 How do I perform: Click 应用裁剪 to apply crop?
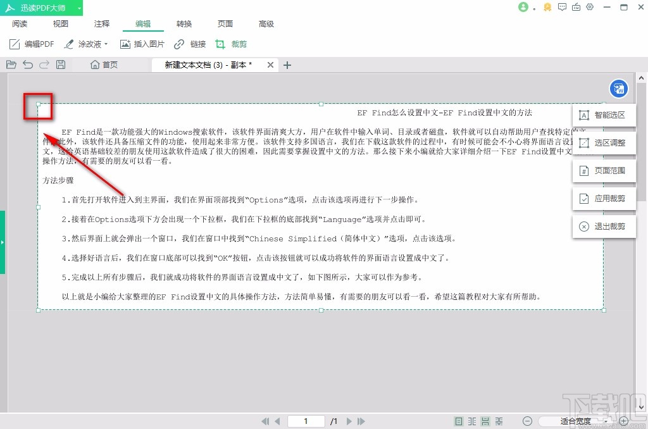tap(604, 199)
